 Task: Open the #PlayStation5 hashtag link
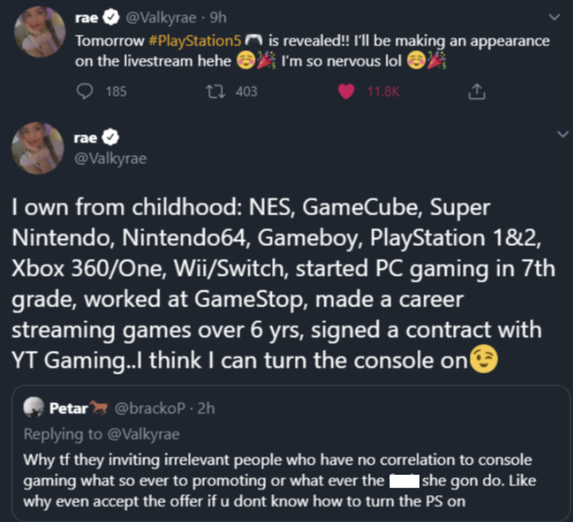[197, 39]
